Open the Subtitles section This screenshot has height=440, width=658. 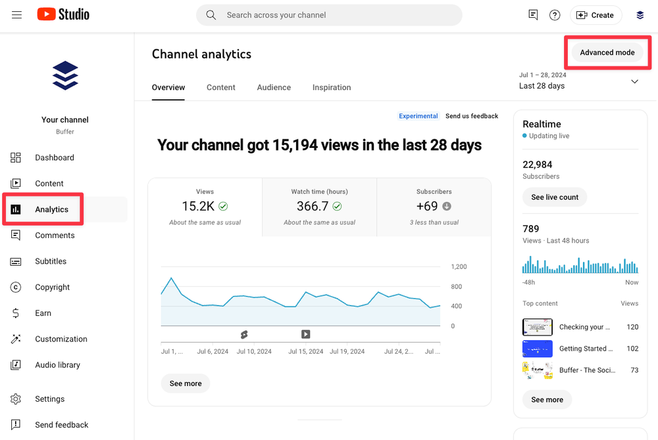51,261
